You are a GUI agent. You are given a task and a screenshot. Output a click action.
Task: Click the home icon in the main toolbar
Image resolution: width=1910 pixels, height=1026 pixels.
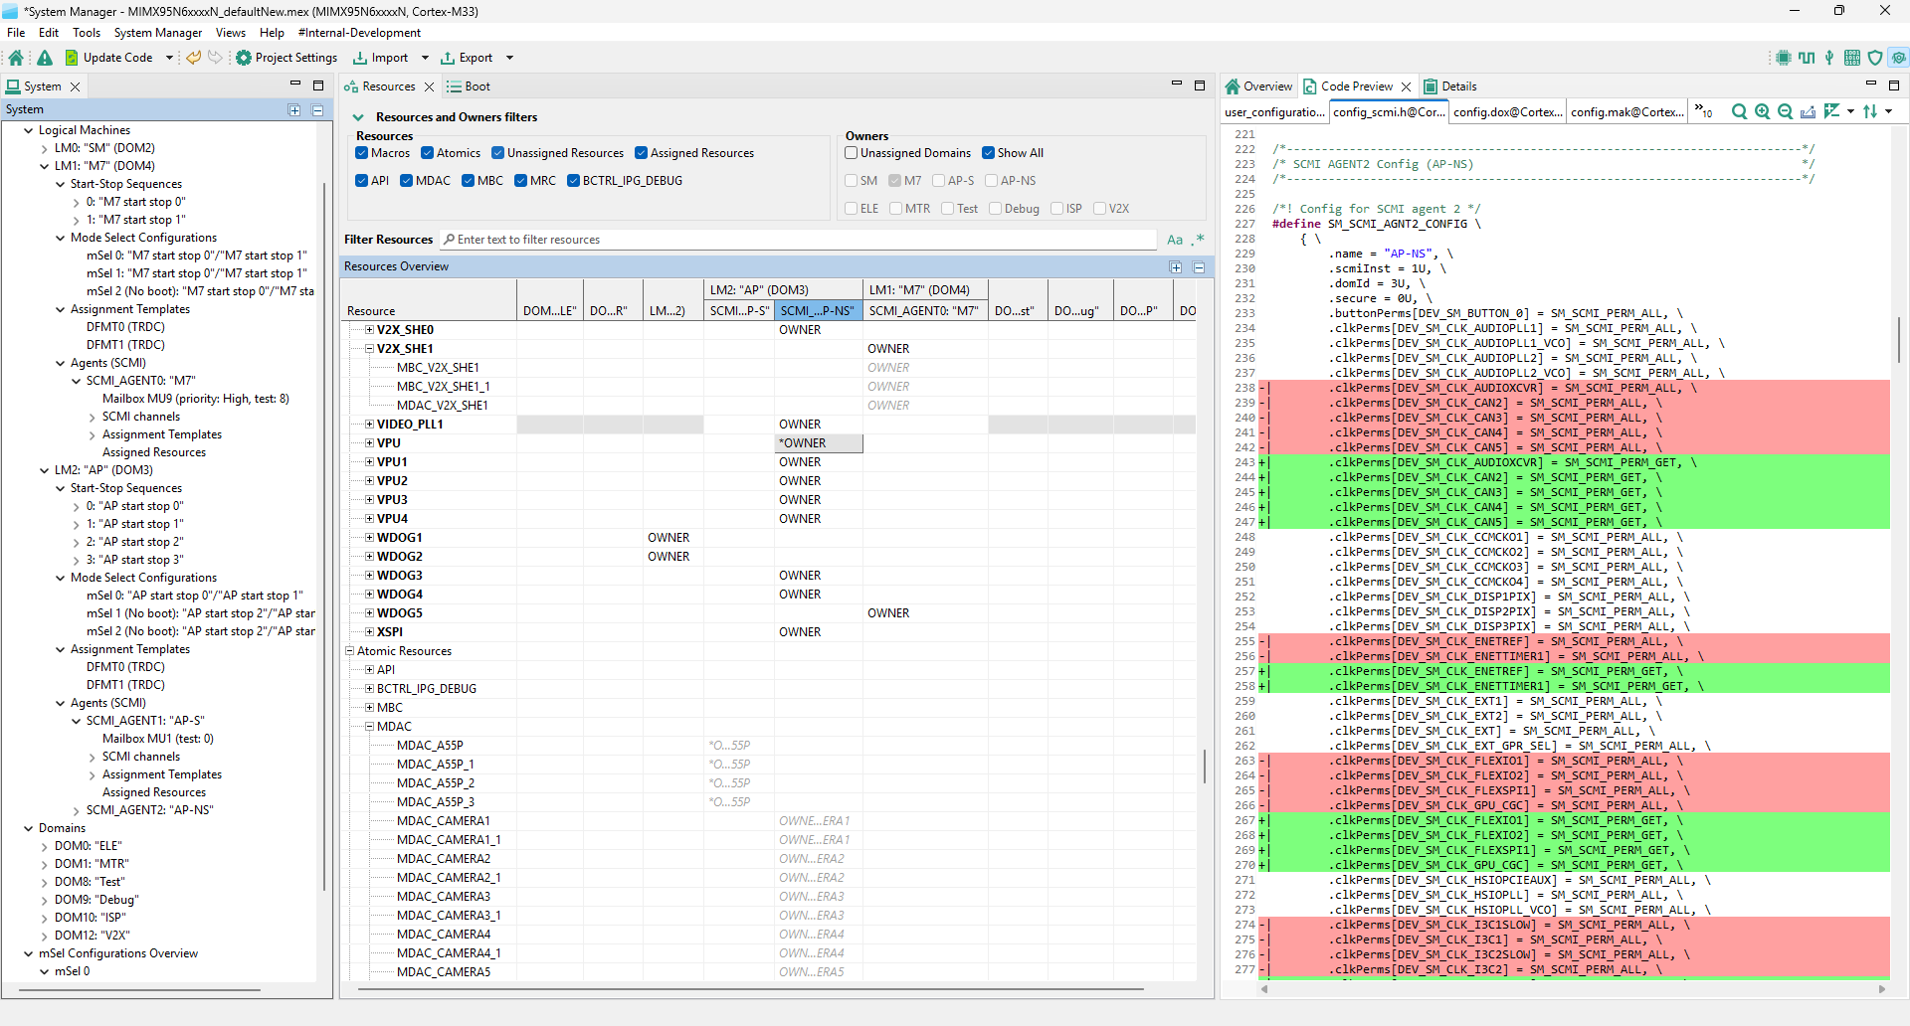(x=16, y=58)
